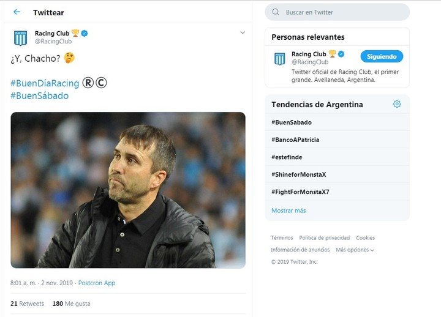Screen dimensions: 441x317
Task: Click Racing Club avatar in Personas relevantes
Action: [280, 59]
